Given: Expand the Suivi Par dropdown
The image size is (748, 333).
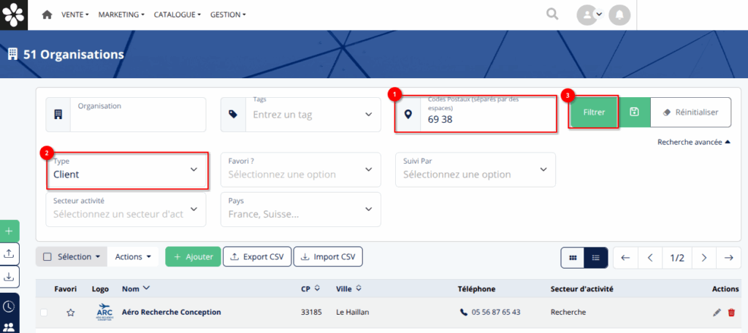Looking at the screenshot, I should click(x=475, y=169).
